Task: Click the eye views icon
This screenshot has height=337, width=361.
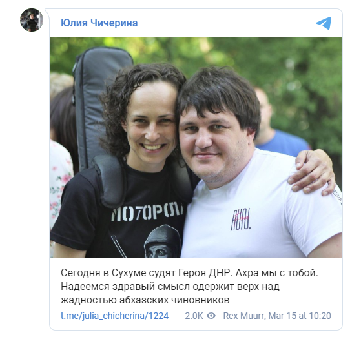Action: [211, 316]
